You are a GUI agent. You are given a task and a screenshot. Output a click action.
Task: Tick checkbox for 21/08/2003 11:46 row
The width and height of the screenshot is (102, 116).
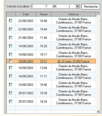click(11, 38)
